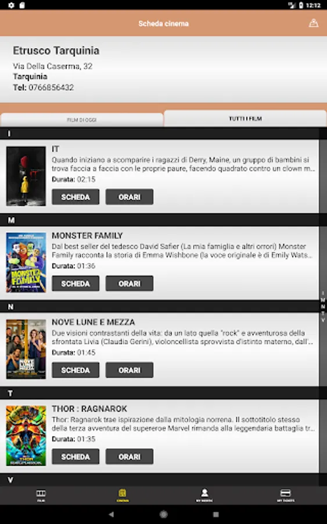Image resolution: width=327 pixels, height=524 pixels.
Task: Switch to the FILM DI OGGI tab
Action: pyautogui.click(x=82, y=119)
